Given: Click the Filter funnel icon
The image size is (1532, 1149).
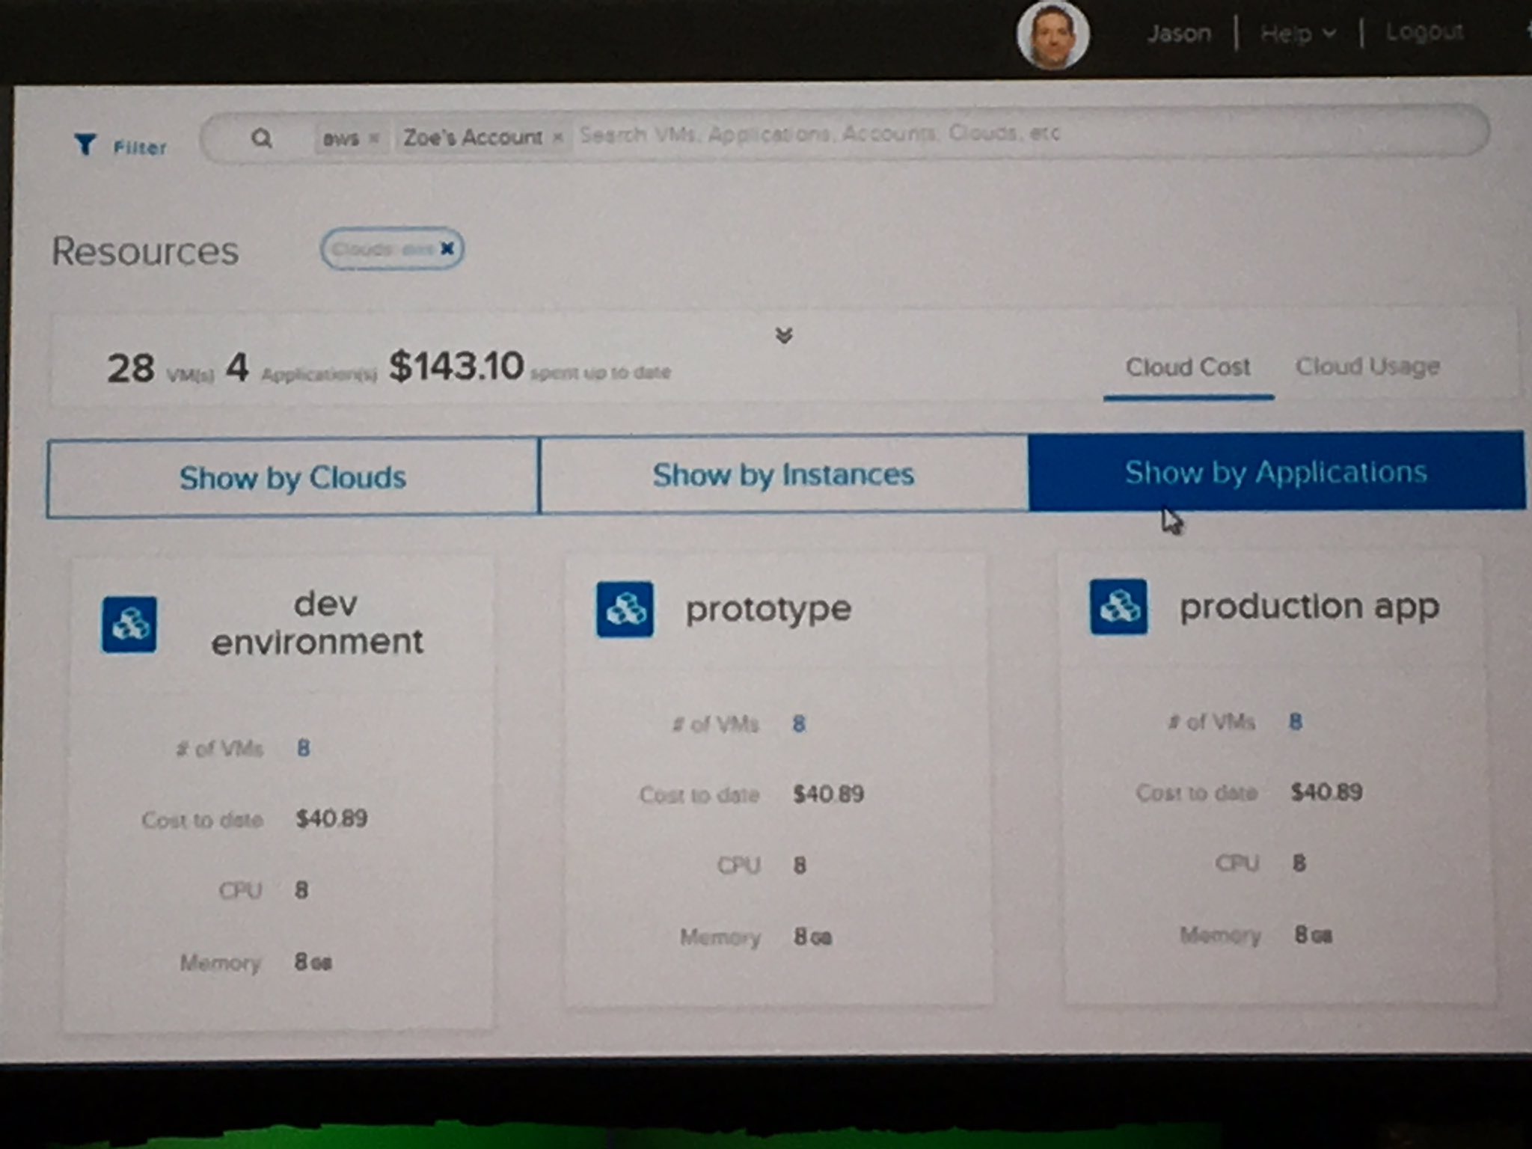Looking at the screenshot, I should 85,144.
